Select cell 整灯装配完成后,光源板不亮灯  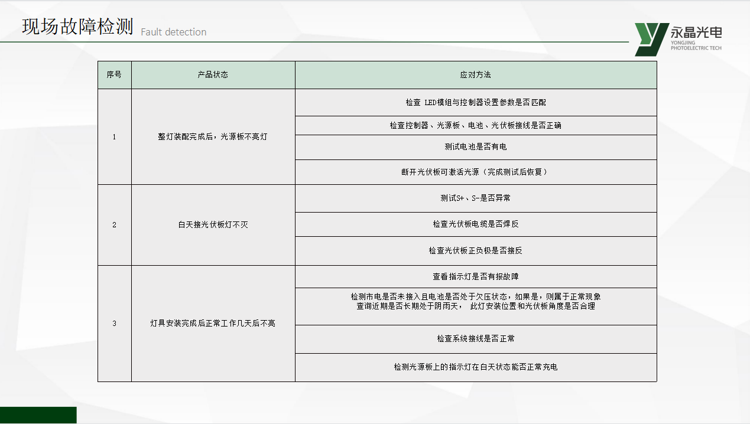click(213, 137)
